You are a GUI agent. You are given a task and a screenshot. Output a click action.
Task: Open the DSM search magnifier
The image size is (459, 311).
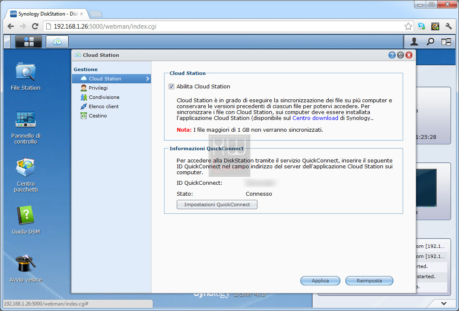coord(430,42)
